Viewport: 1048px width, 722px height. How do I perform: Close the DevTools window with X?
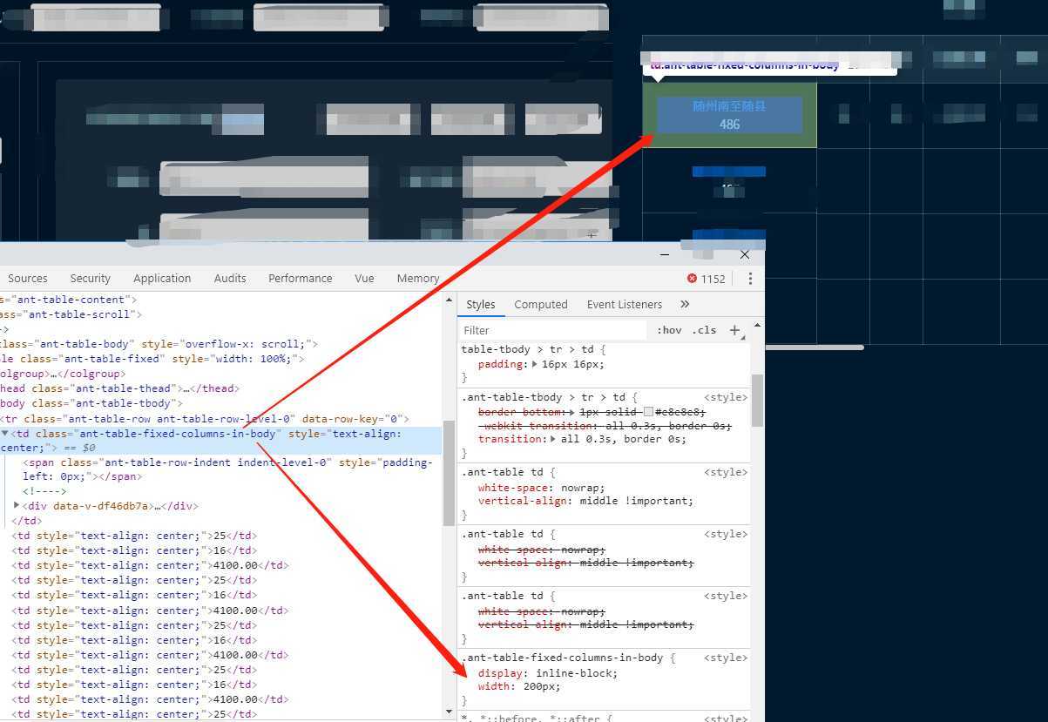744,254
